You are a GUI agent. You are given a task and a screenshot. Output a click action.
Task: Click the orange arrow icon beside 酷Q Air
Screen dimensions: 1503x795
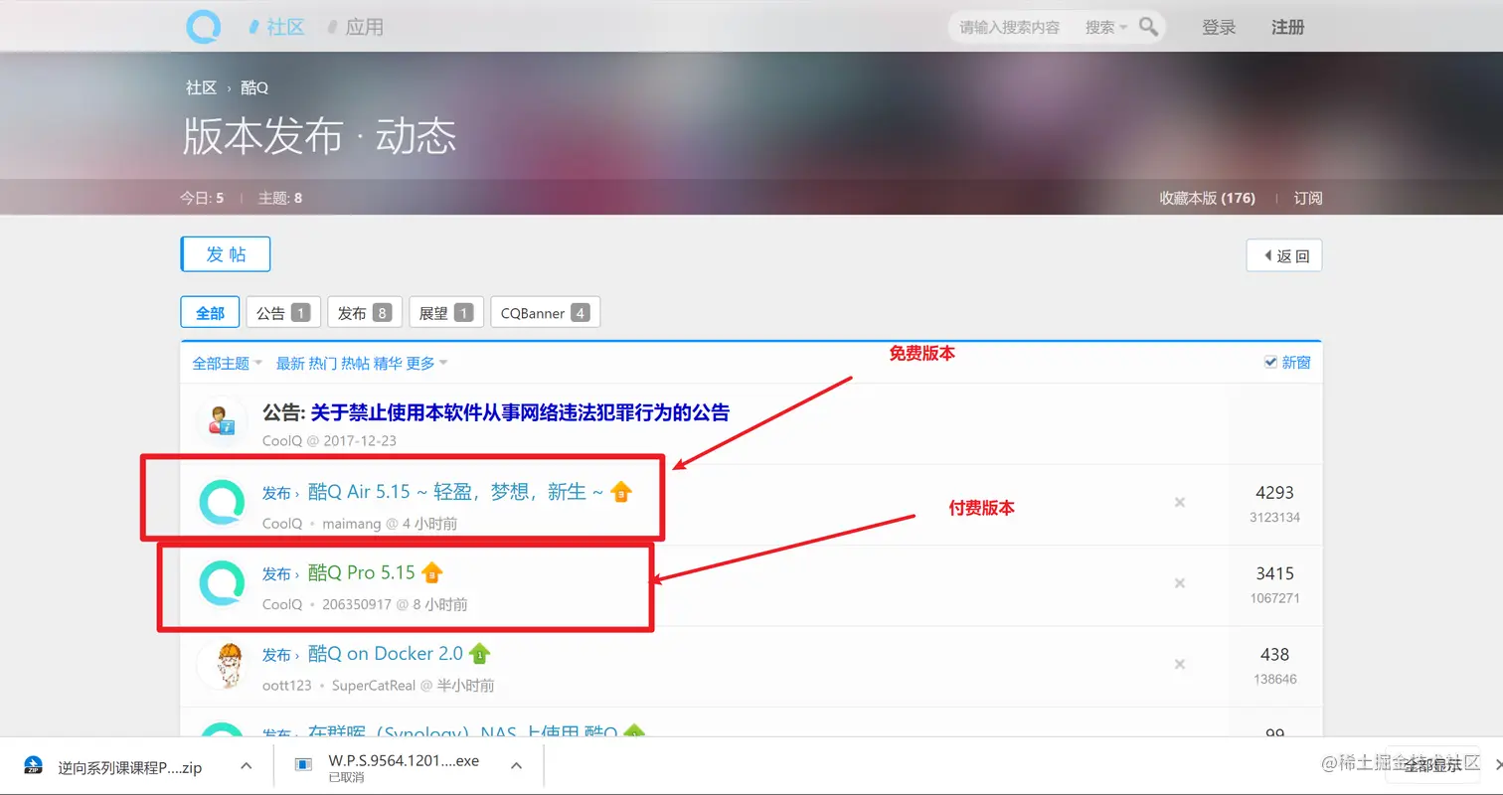tap(621, 491)
